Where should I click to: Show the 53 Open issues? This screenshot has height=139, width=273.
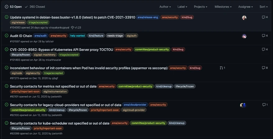[13, 7]
